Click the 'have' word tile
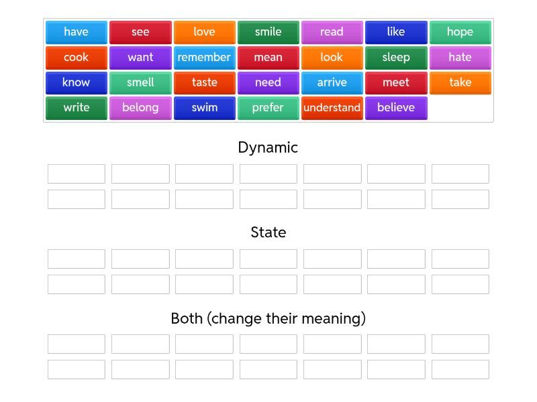The width and height of the screenshot is (537, 402). [76, 32]
